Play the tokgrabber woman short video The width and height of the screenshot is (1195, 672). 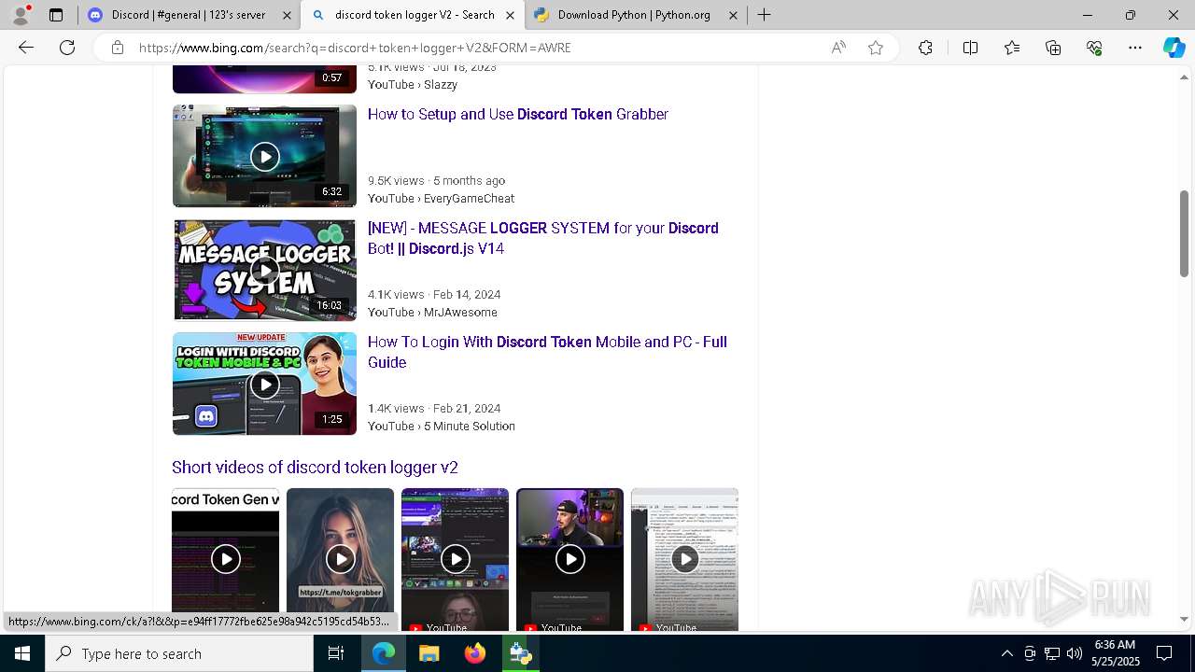[x=340, y=559]
